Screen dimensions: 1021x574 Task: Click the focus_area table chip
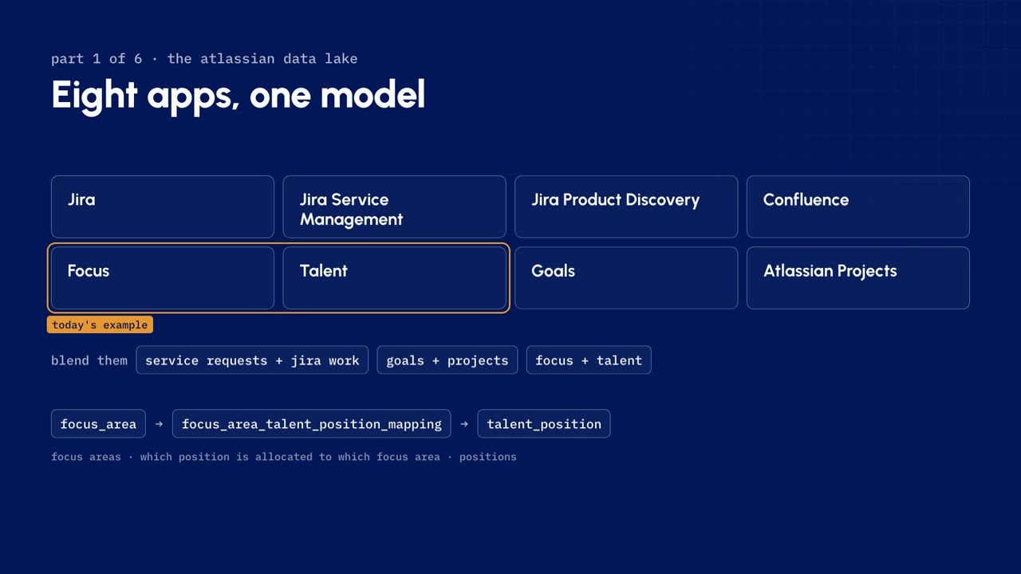98,424
